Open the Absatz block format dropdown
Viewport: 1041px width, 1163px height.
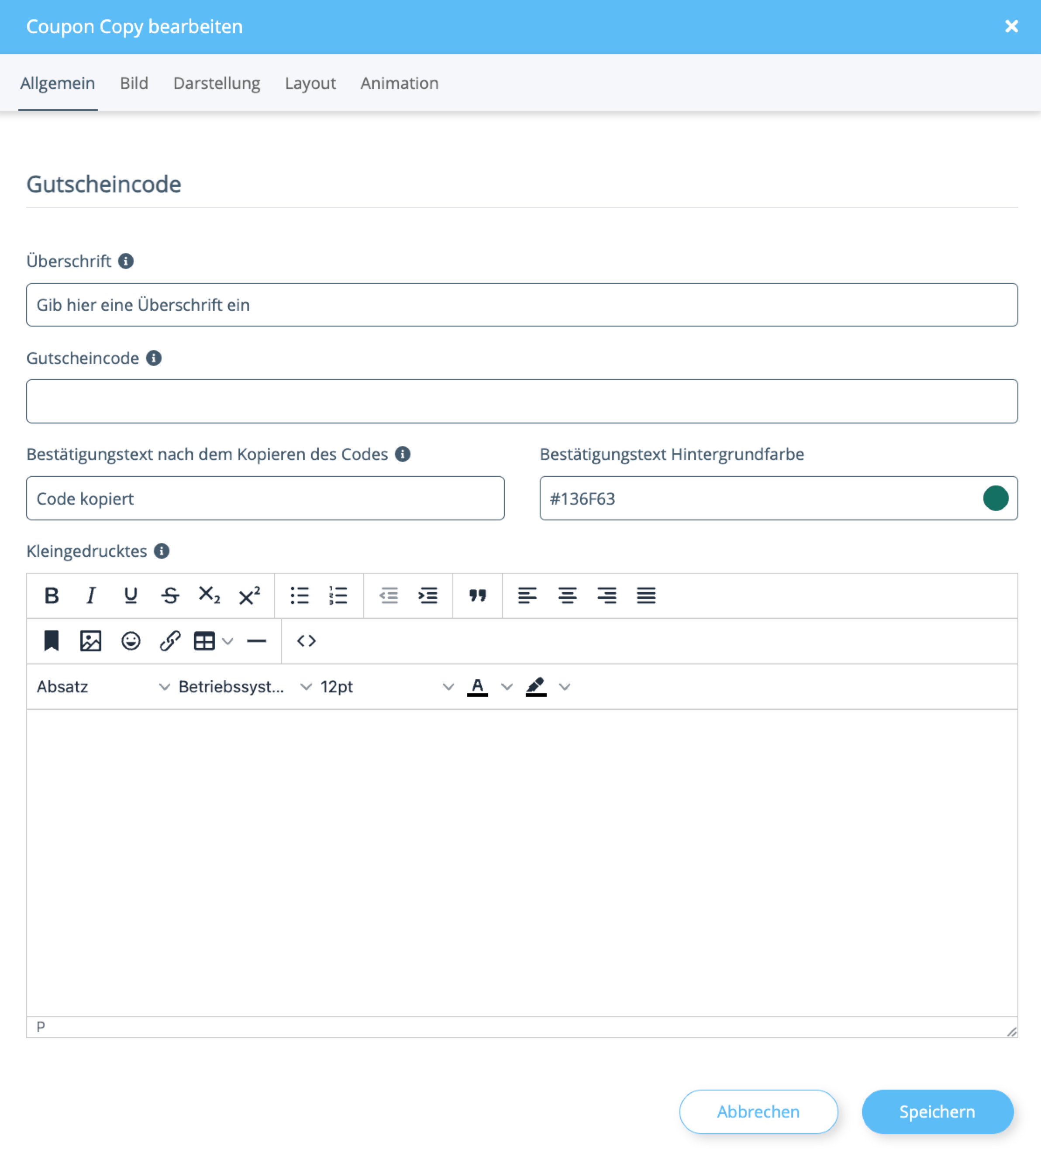103,686
